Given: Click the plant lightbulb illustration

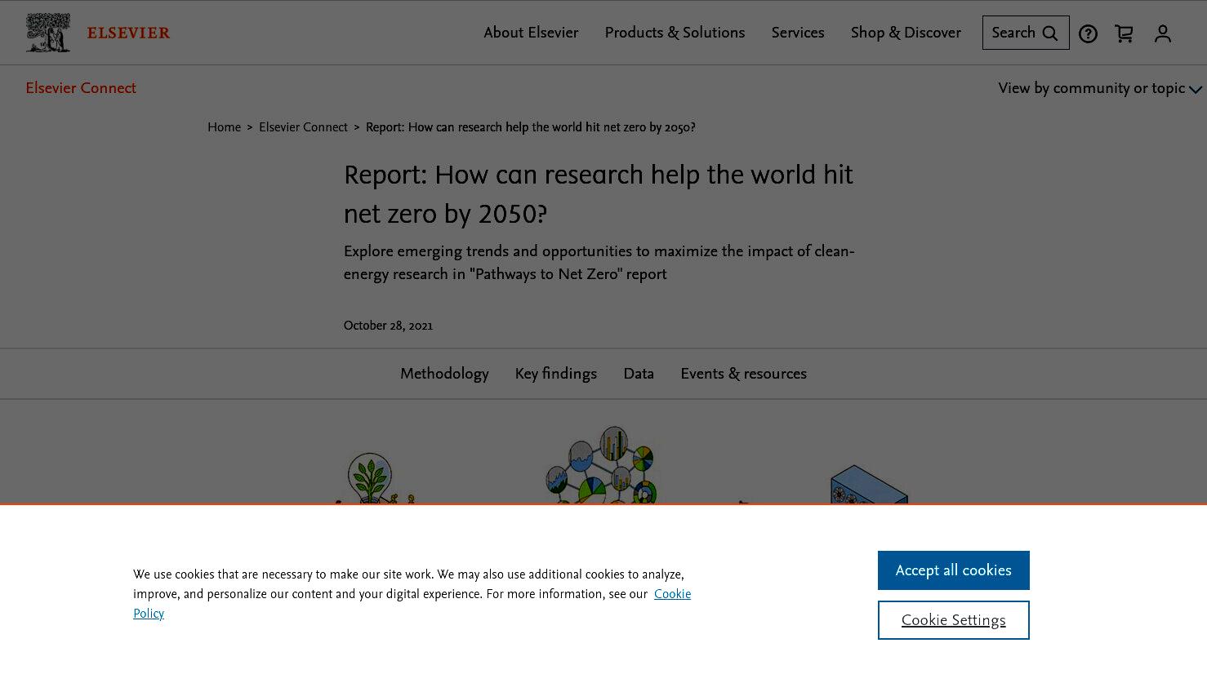Looking at the screenshot, I should [372, 478].
